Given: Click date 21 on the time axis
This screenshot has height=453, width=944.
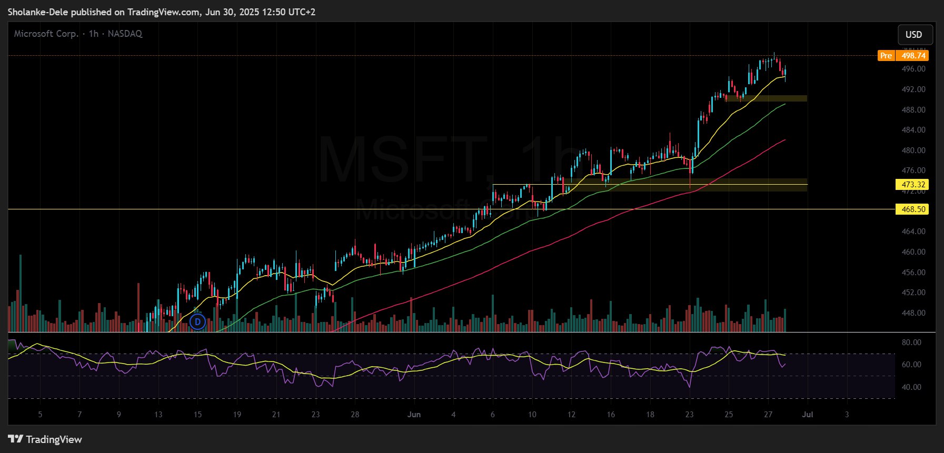Looking at the screenshot, I should pos(276,415).
